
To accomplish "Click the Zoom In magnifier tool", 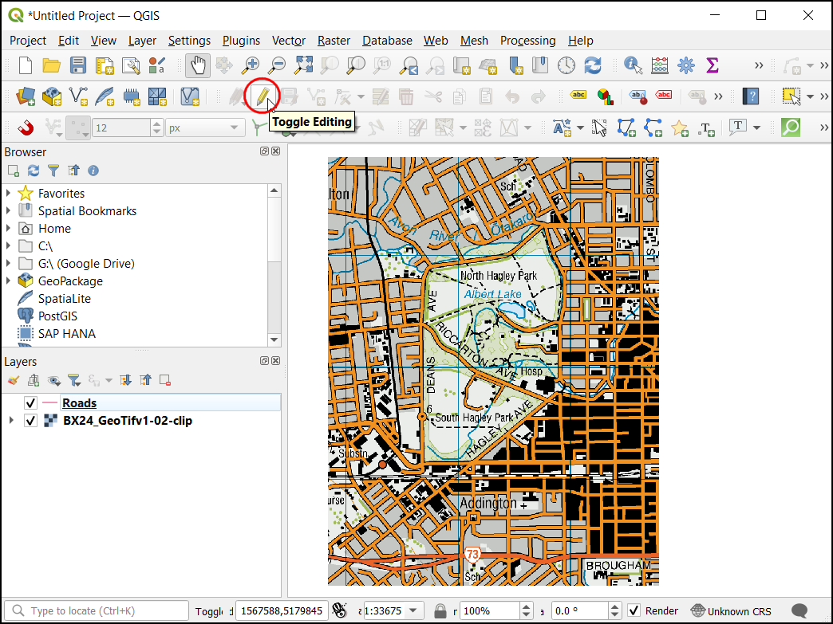I will point(251,65).
